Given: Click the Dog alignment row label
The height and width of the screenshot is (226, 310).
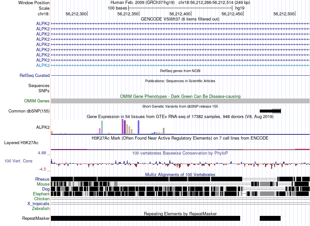Looking at the screenshot, I should click(46, 189).
